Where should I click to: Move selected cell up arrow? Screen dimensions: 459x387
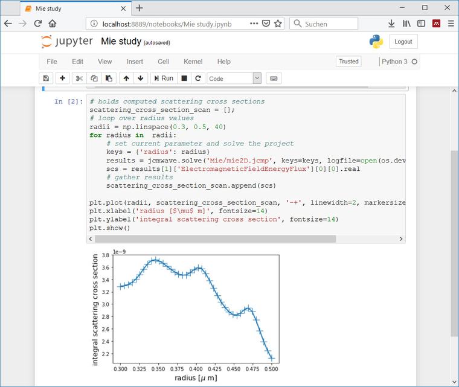(x=126, y=78)
